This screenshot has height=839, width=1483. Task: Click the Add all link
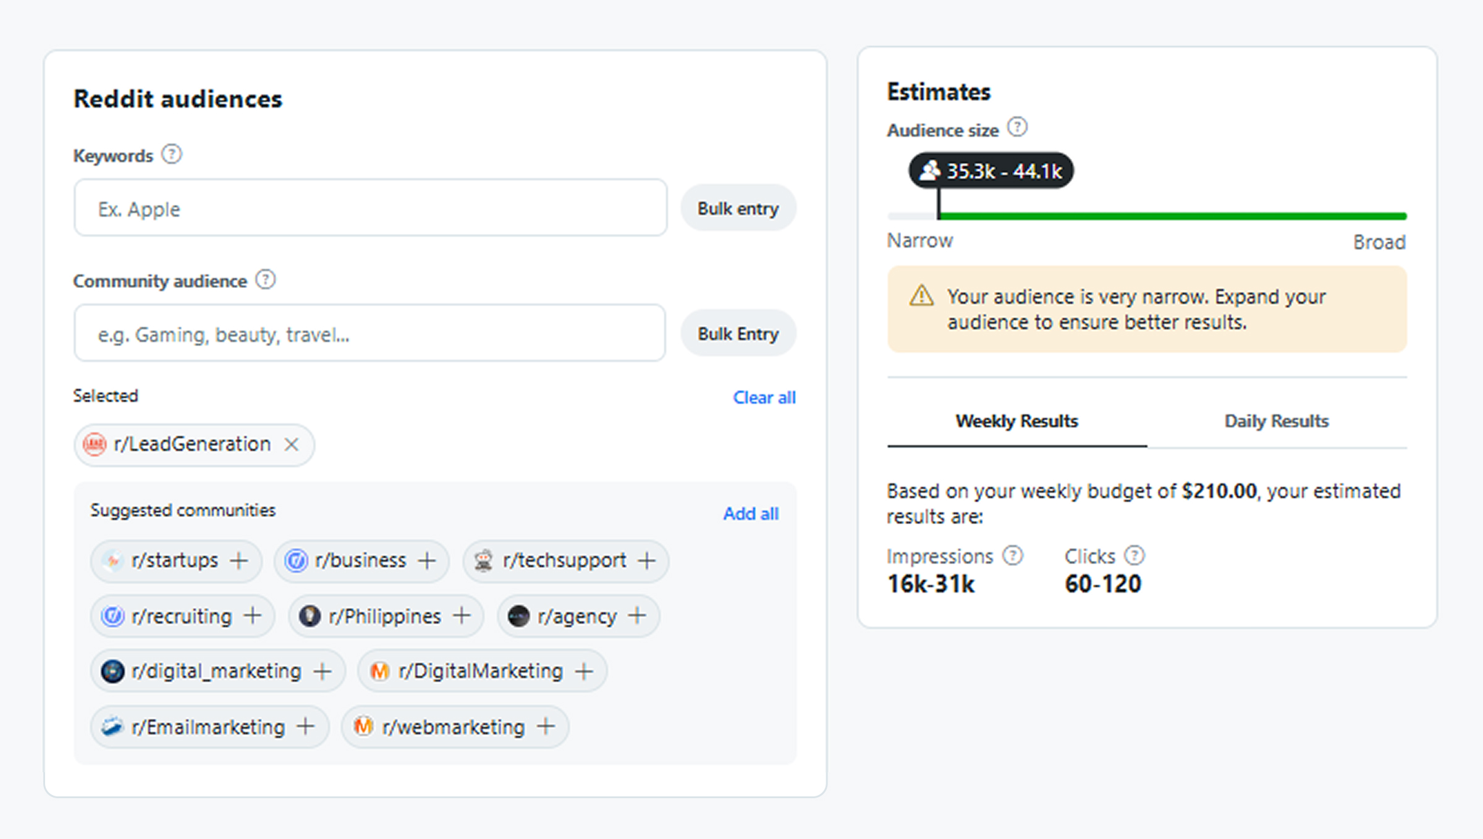click(x=751, y=513)
